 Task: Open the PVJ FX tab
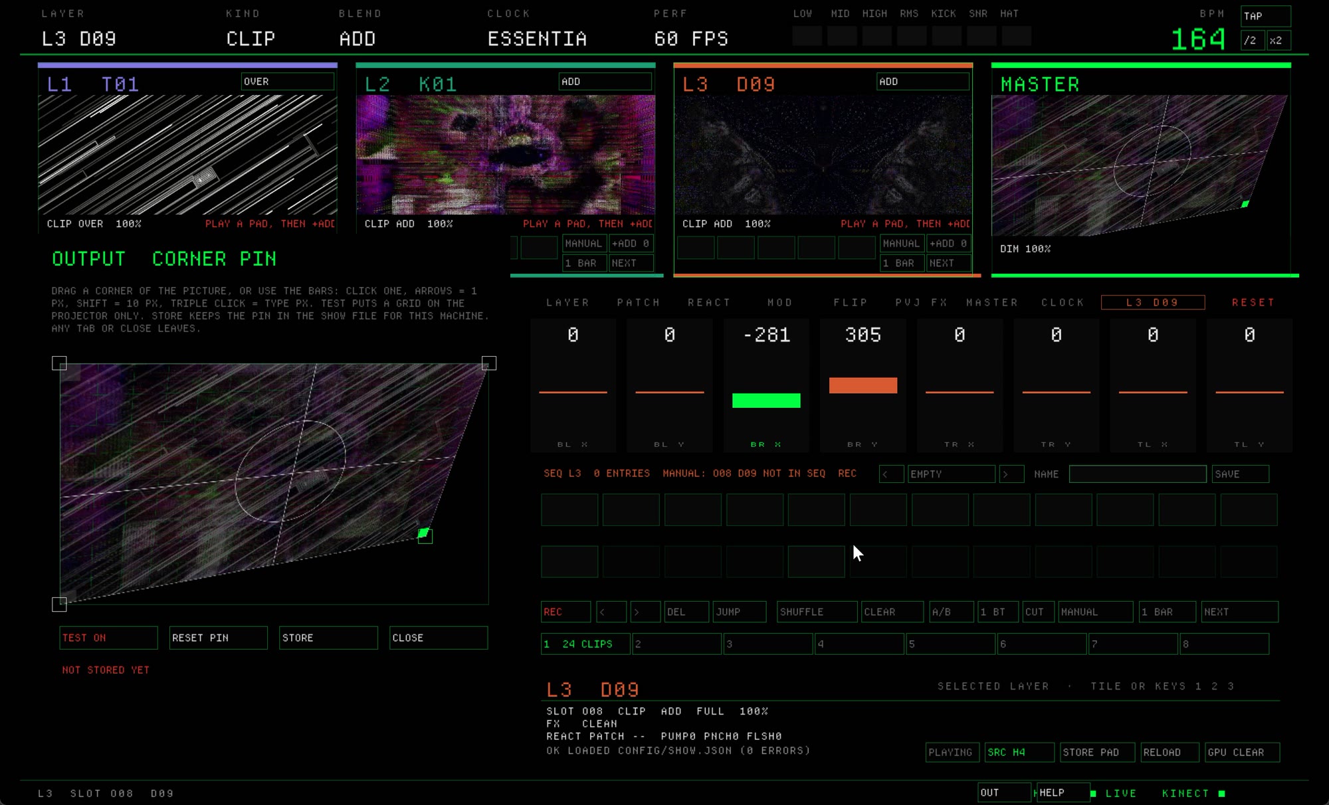tap(921, 303)
